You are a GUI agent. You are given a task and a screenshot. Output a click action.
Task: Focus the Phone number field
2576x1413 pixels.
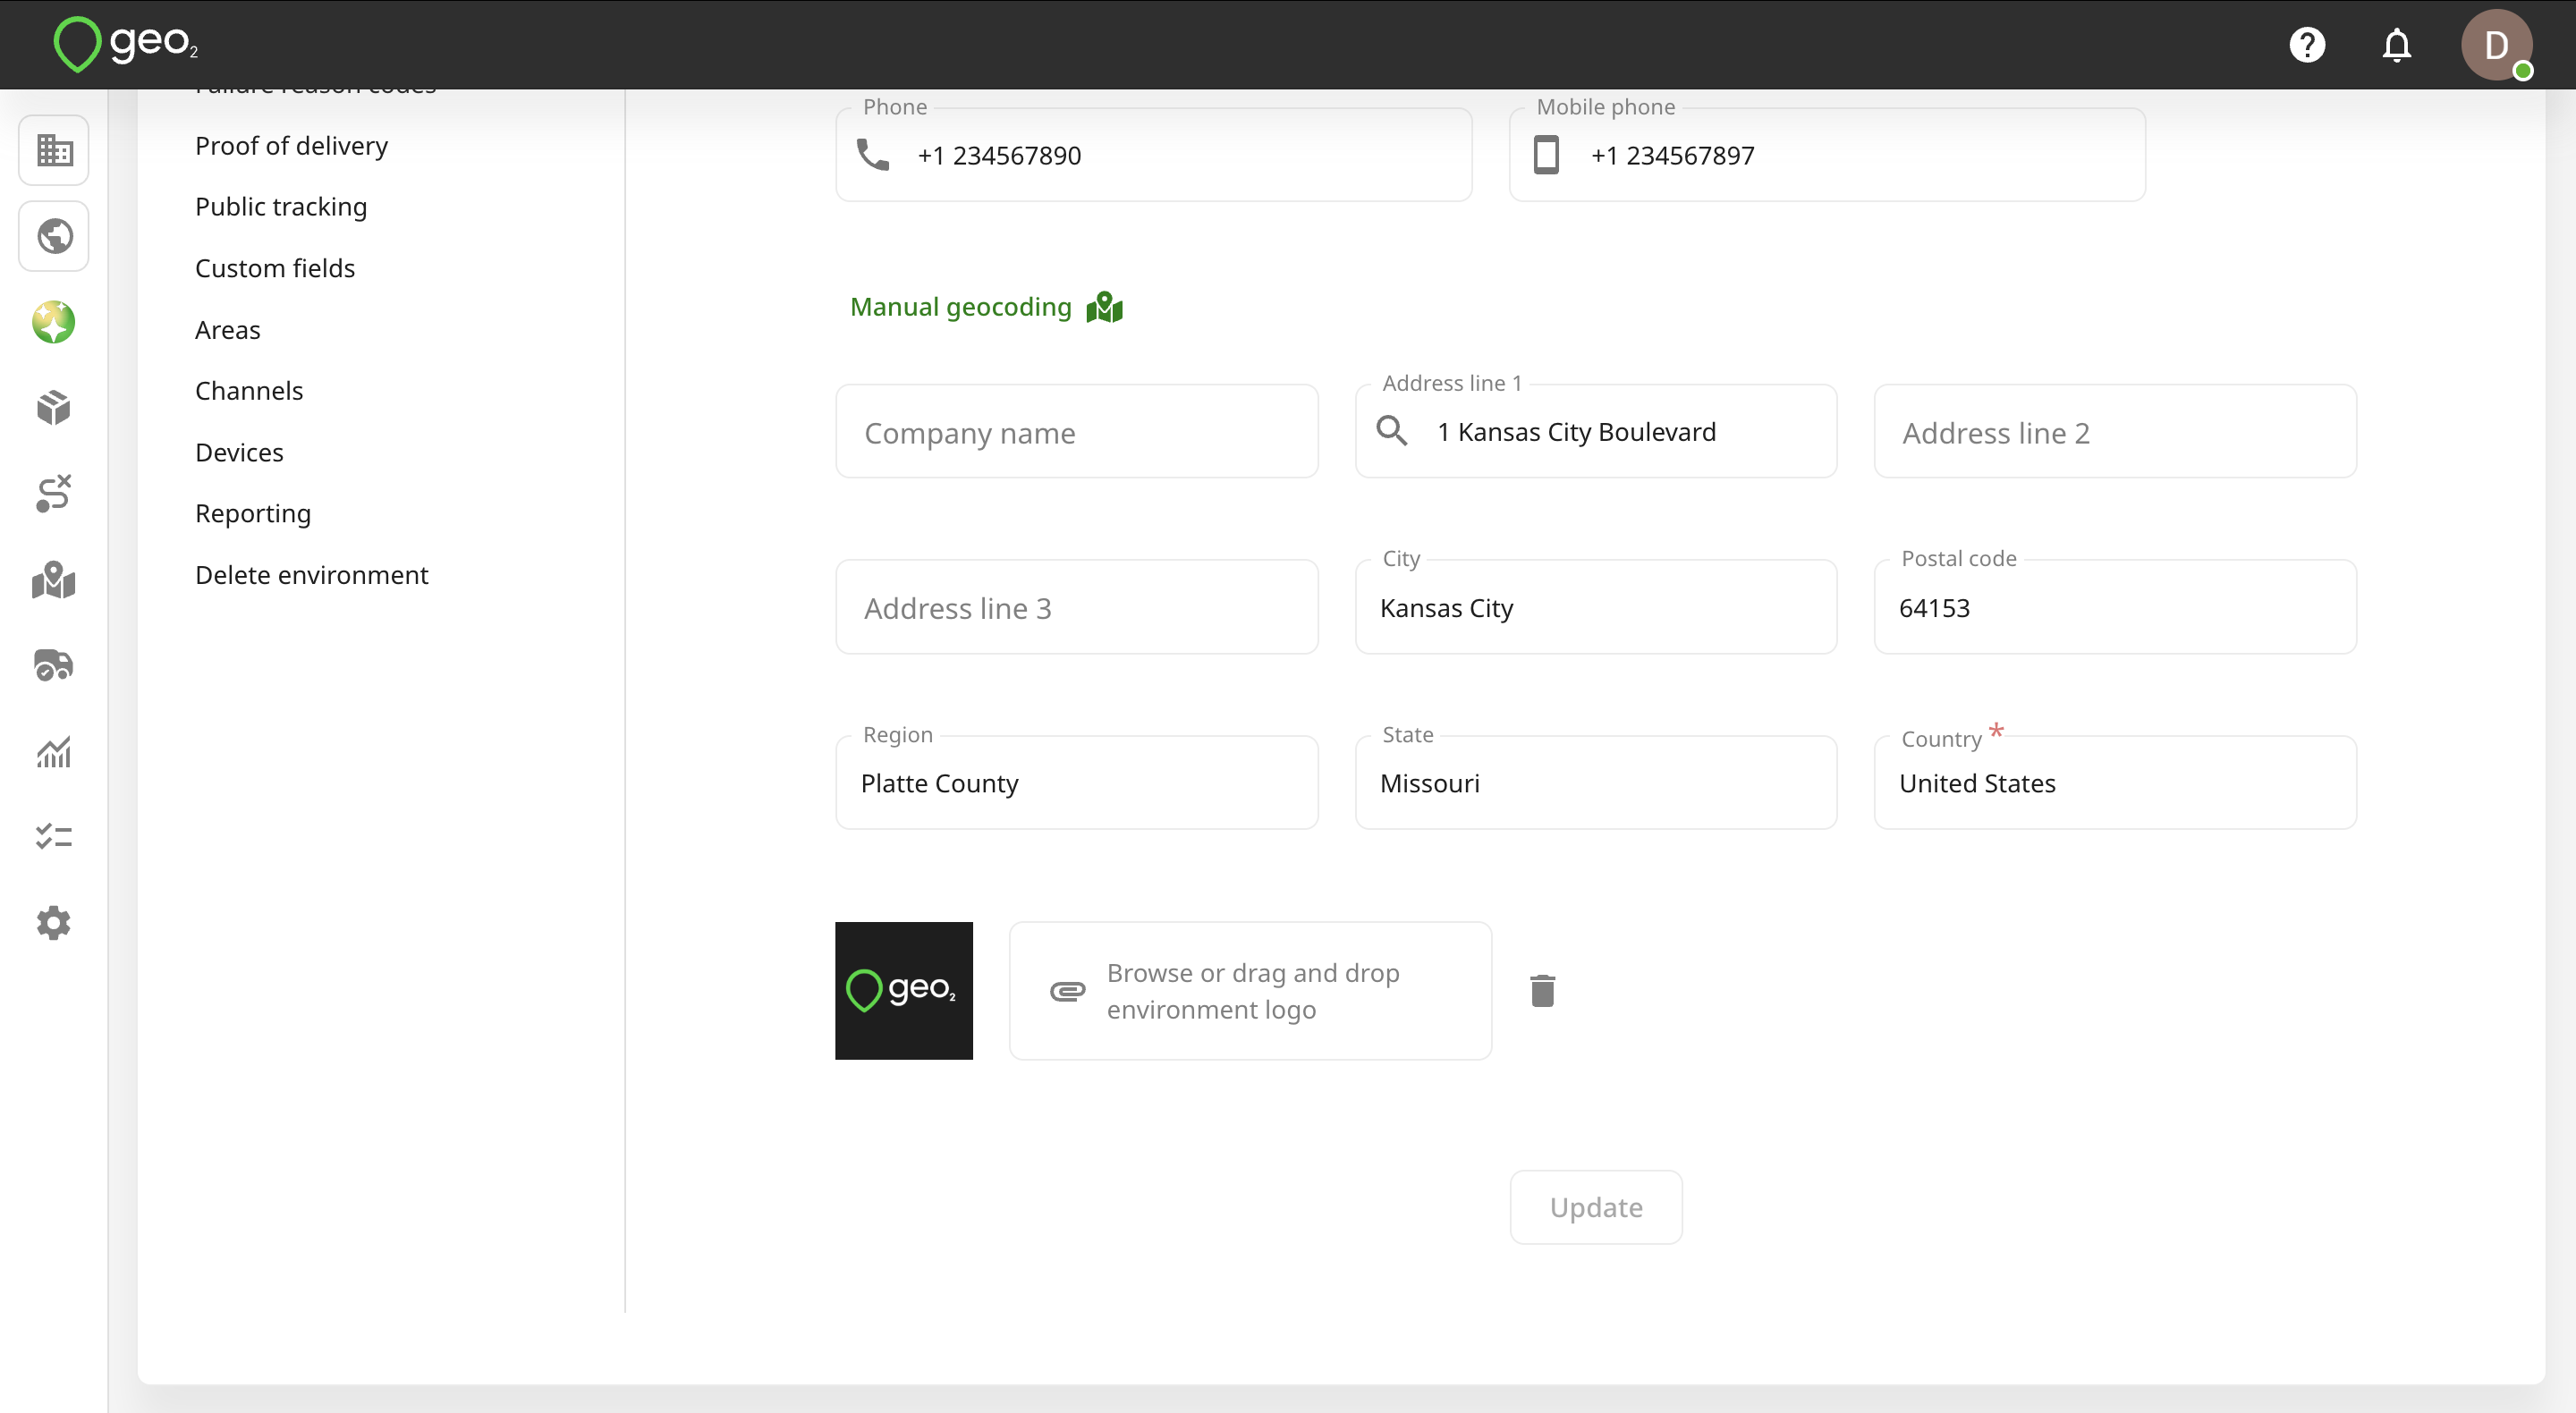click(x=1154, y=155)
